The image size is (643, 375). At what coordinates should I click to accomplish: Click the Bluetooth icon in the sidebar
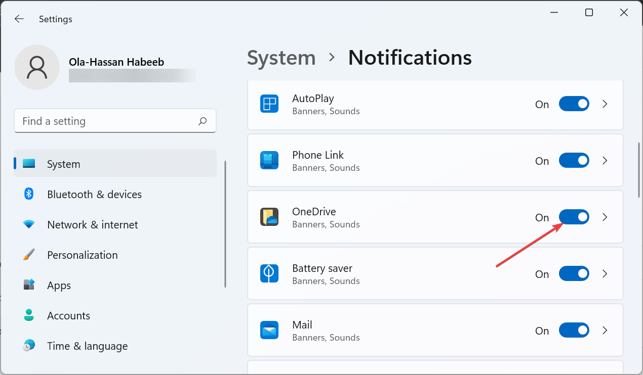pos(29,194)
